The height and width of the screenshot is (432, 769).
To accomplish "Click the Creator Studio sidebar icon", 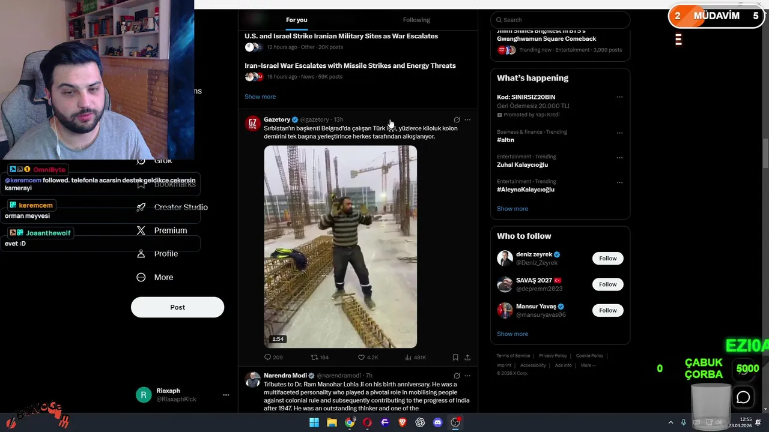I will coord(141,207).
